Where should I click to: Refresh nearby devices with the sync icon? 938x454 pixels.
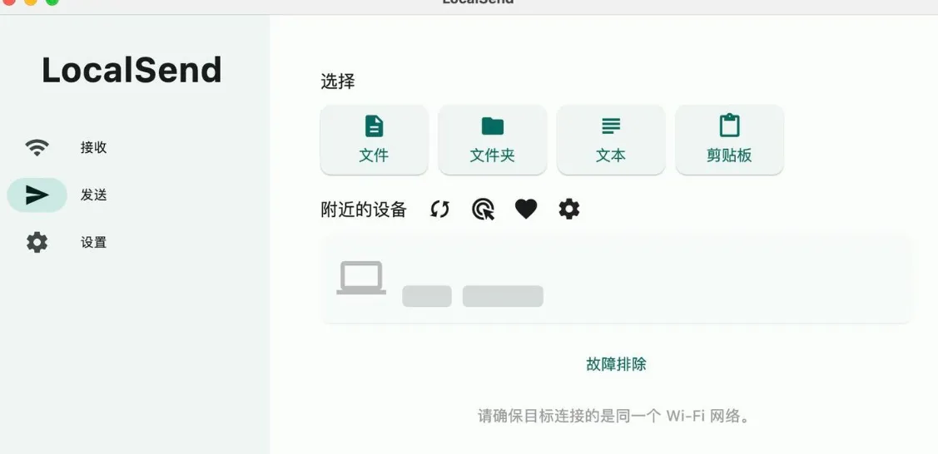pyautogui.click(x=439, y=209)
